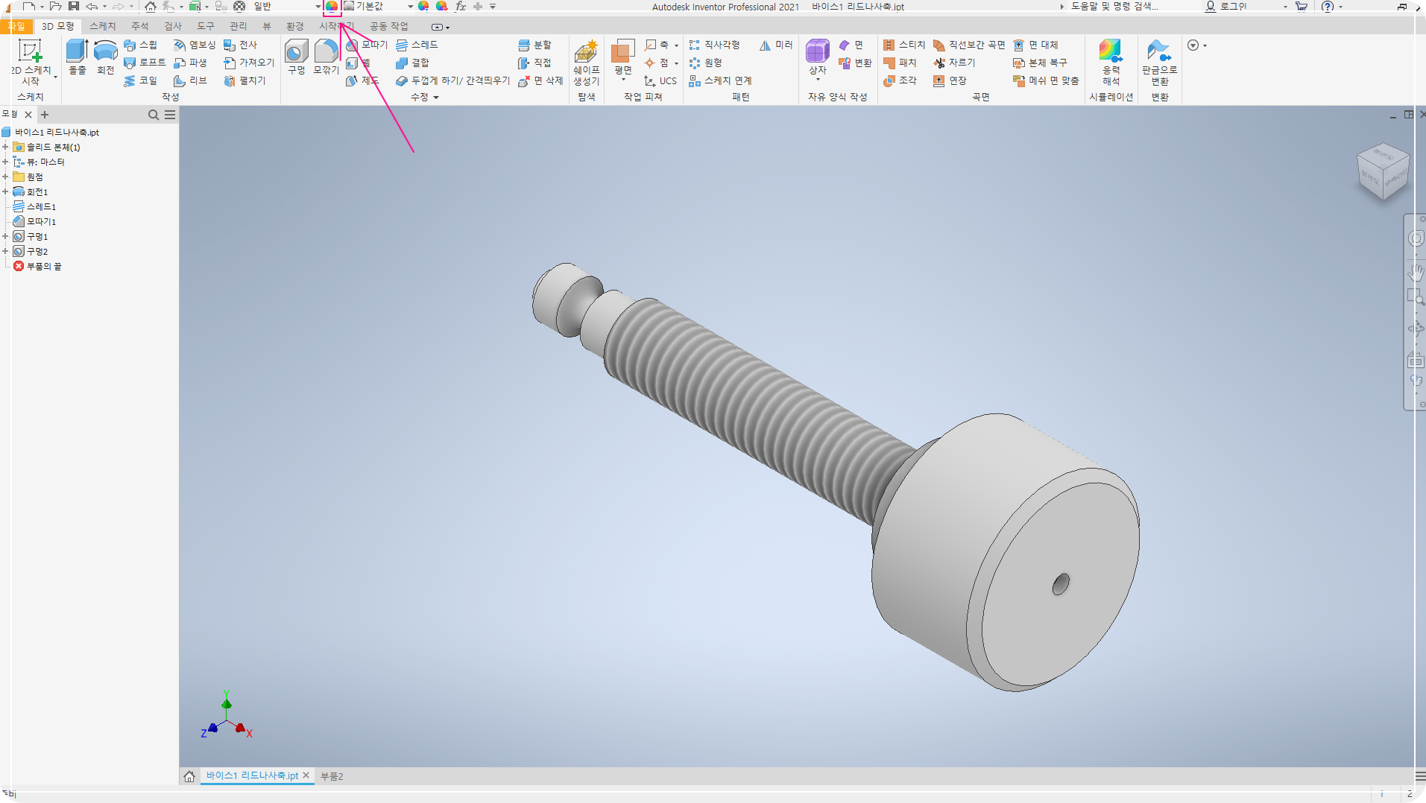Viewport: 1426px width, 803px height.
Task: Expand the 뷰: 마스터 tree node
Action: (5, 162)
